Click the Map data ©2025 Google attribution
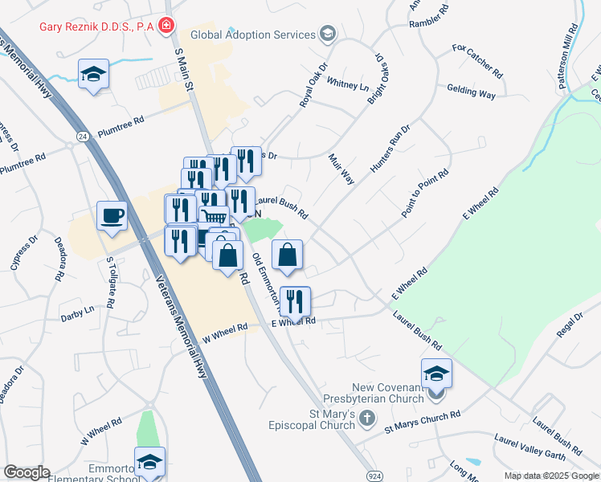Viewport: 601px width, 482px height. tap(552, 476)
